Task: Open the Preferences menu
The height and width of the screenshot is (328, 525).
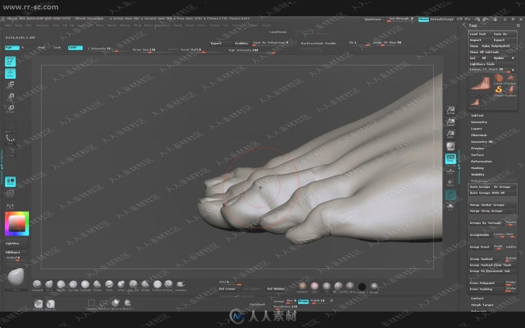Action: coord(163,26)
